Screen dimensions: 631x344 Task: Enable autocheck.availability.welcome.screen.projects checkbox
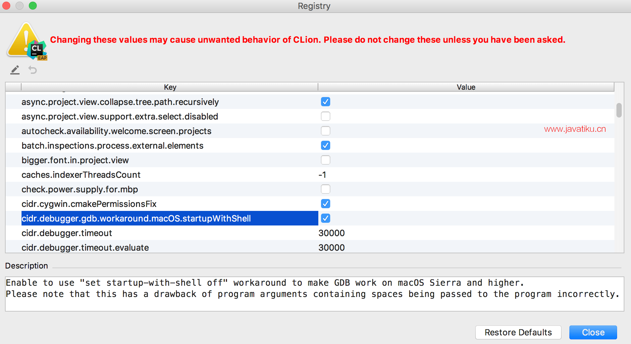[326, 131]
